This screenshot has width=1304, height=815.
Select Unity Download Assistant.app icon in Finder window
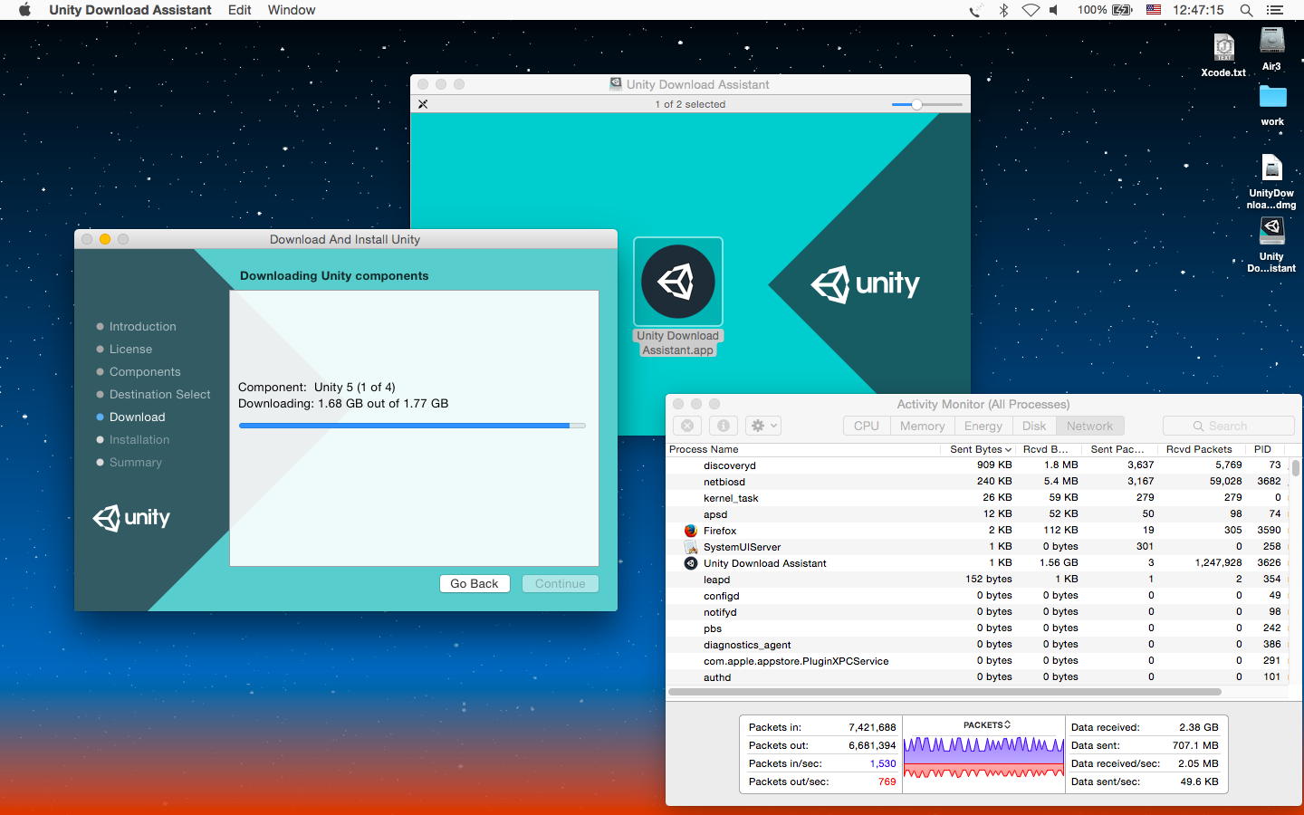(678, 297)
